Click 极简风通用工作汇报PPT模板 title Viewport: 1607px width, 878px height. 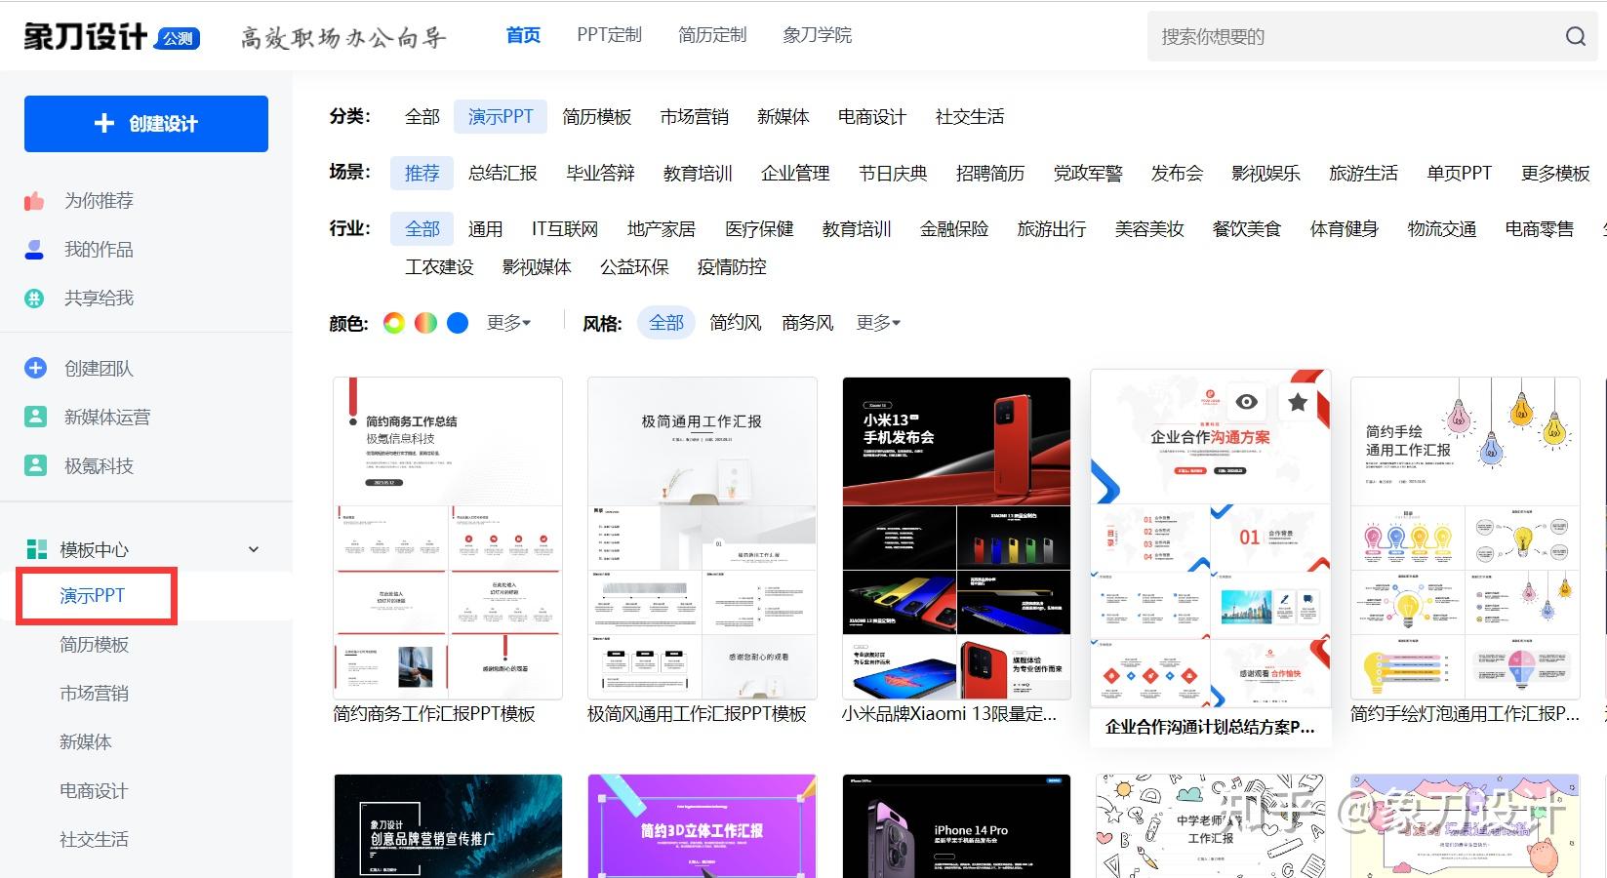click(697, 714)
